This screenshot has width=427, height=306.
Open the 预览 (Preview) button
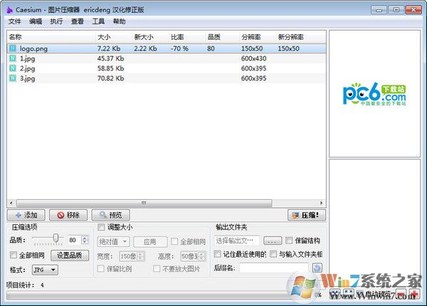coord(111,215)
